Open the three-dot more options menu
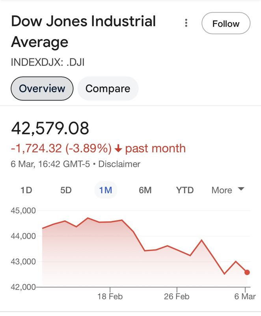The image size is (261, 316). coord(186,23)
